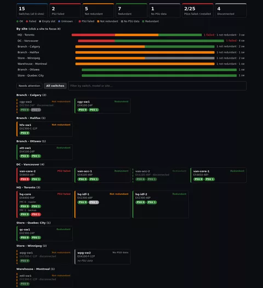The image size is (263, 288).
Task: Click the HQ - Toronto (3) group heading
Action: [x=28, y=188]
